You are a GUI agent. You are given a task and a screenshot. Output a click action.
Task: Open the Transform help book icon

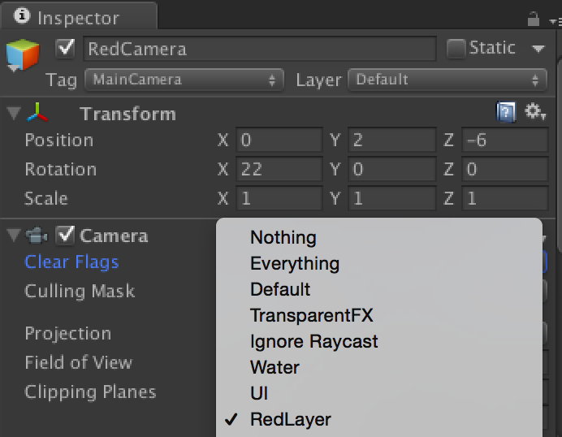[506, 113]
